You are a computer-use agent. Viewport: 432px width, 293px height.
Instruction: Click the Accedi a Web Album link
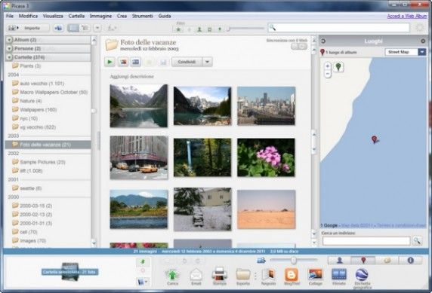tap(407, 16)
